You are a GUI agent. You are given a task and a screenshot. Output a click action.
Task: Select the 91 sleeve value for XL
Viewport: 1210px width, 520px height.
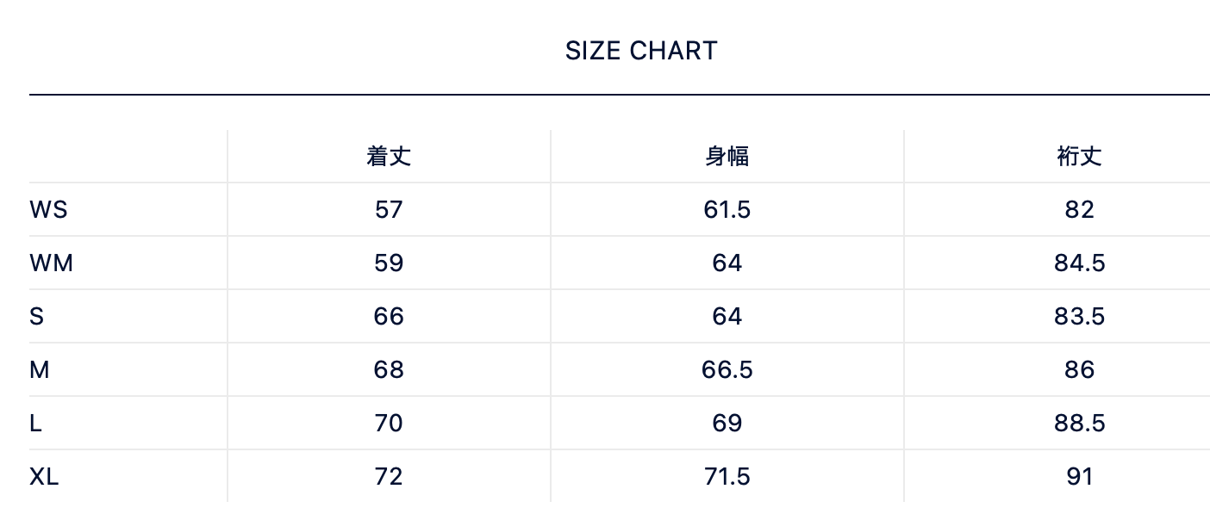click(x=1079, y=476)
